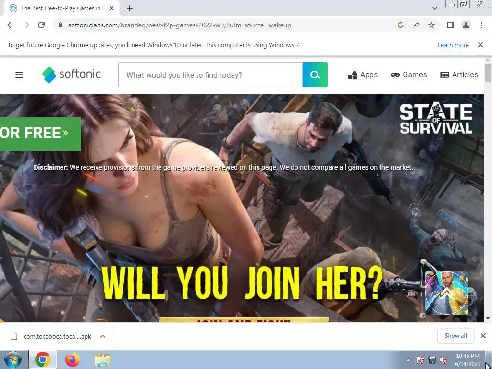Click Show all downloads
Viewport: 492px width, 369px height.
(455, 336)
